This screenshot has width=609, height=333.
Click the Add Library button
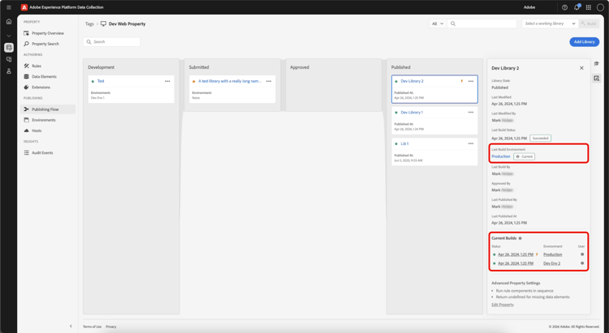point(584,42)
